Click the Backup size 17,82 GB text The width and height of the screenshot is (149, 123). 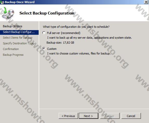point(60,43)
